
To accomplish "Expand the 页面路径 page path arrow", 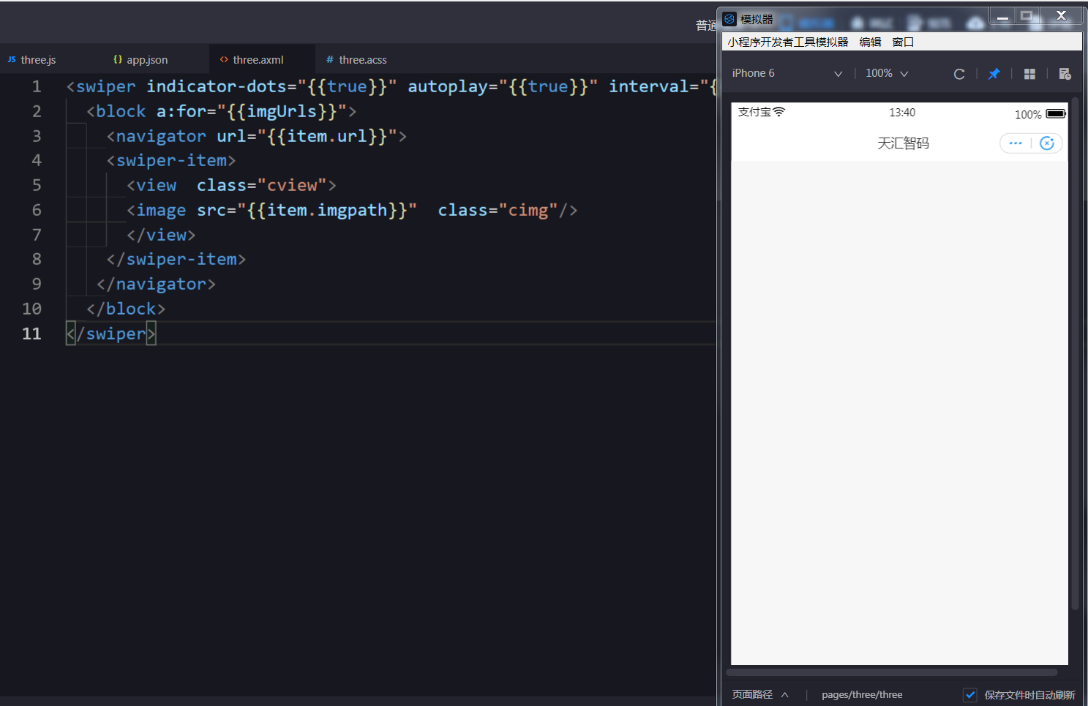I will coord(784,695).
